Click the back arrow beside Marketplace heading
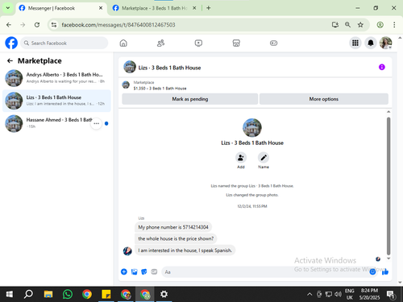The height and width of the screenshot is (302, 403). (10, 61)
